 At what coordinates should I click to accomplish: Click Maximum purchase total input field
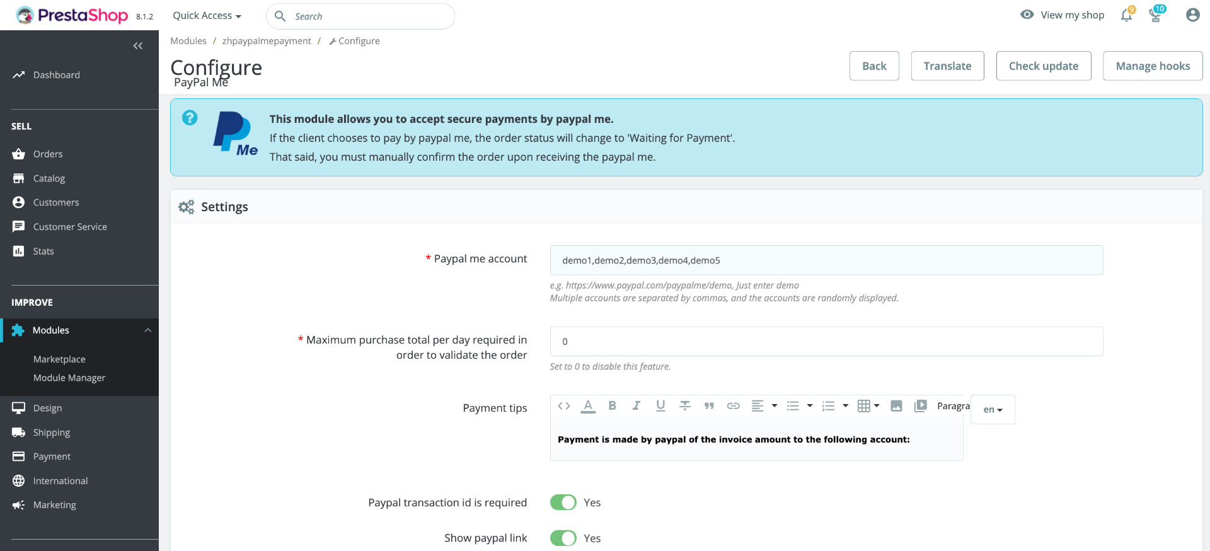pos(827,341)
